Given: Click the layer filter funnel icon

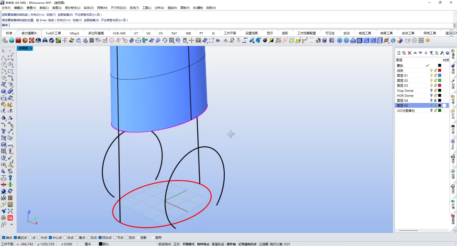Looking at the screenshot, I should pos(431,53).
